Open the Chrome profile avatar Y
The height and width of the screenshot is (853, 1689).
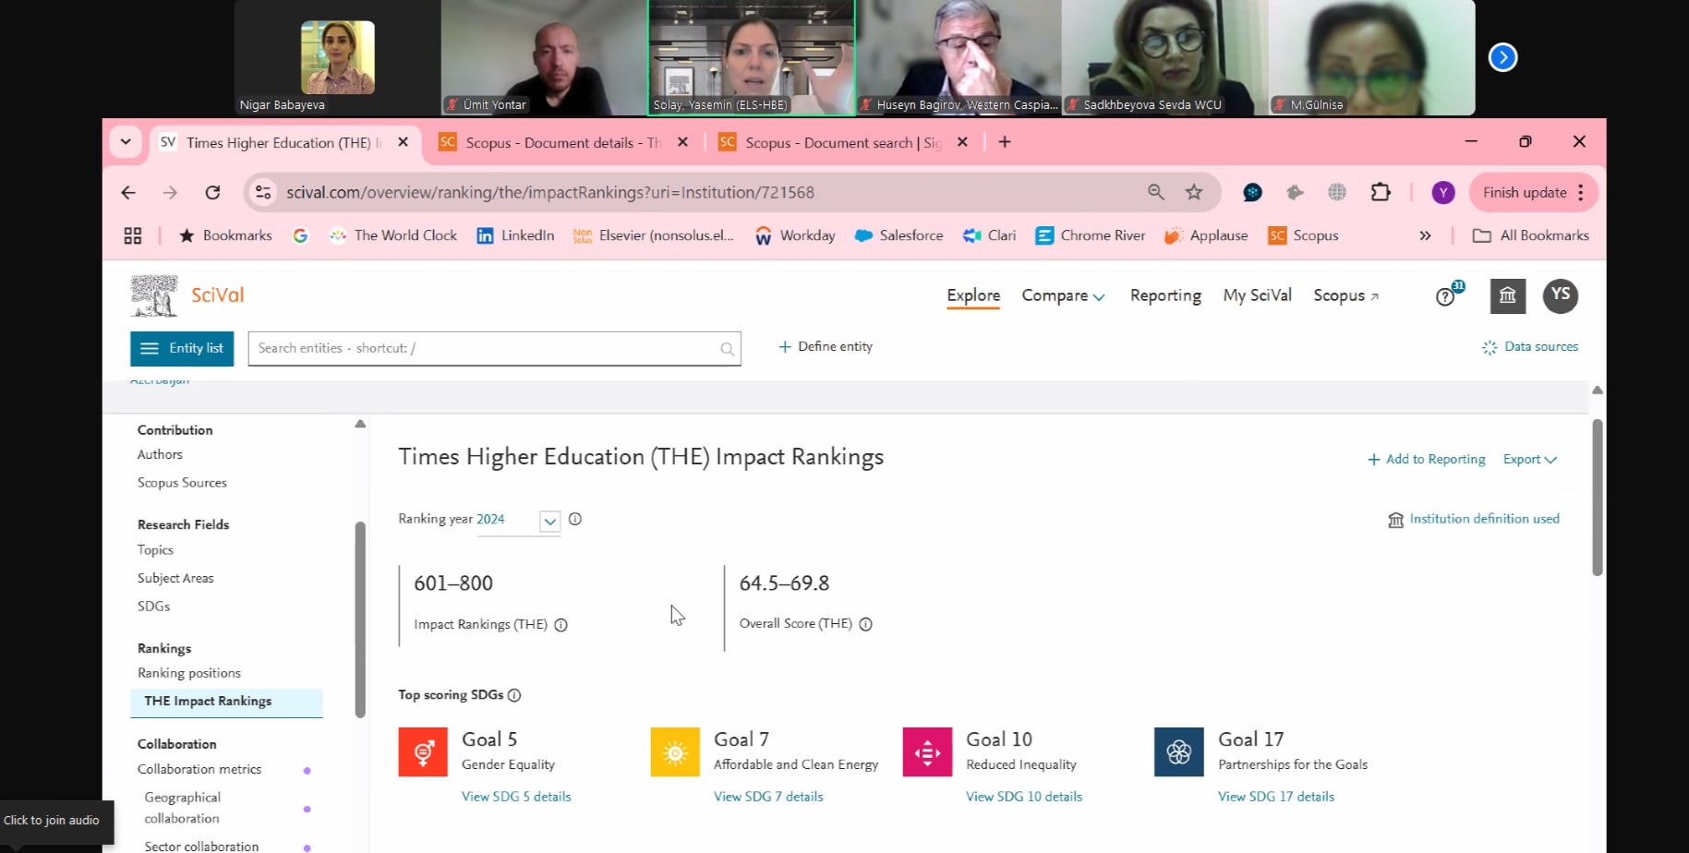[x=1443, y=192]
